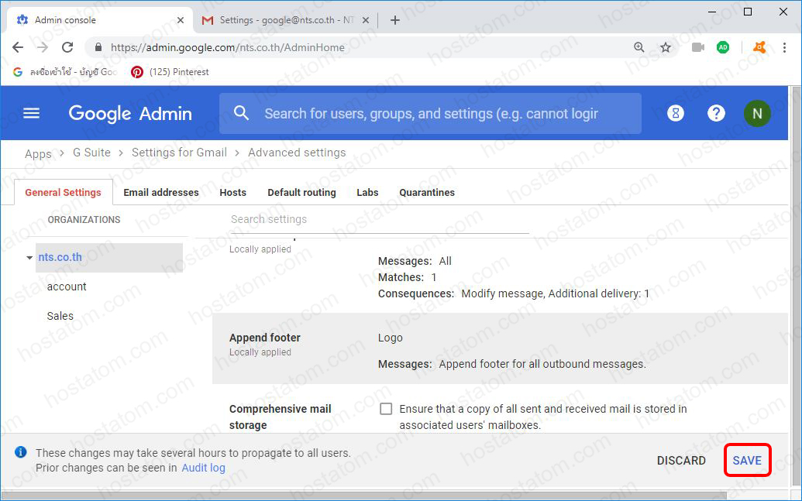Click the hourglass tasks icon
The image size is (802, 501).
[x=676, y=114]
